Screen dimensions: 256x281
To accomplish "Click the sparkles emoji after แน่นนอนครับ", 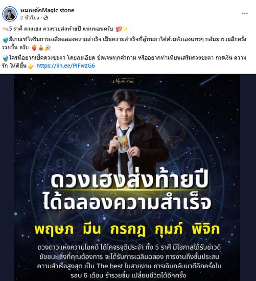I will [125, 29].
